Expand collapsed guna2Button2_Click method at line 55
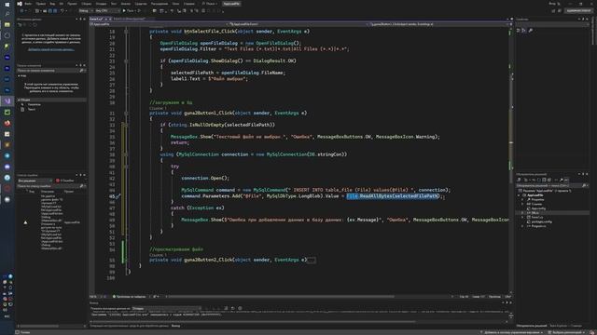 tap(126, 260)
